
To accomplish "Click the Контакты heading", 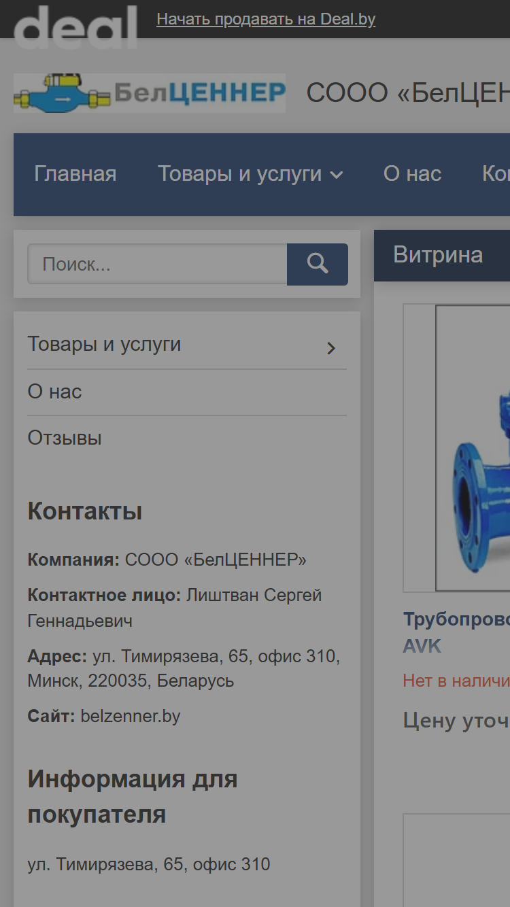I will pyautogui.click(x=85, y=511).
